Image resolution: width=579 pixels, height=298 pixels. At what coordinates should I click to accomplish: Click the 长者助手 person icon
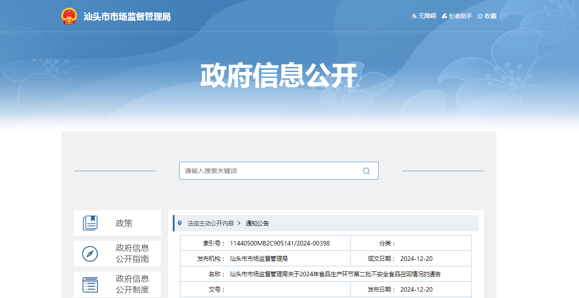(x=444, y=16)
